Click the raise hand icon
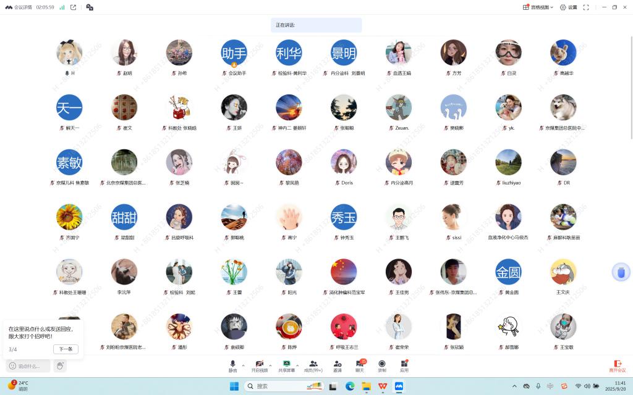Screen dimensions: 633x395 click(x=60, y=366)
